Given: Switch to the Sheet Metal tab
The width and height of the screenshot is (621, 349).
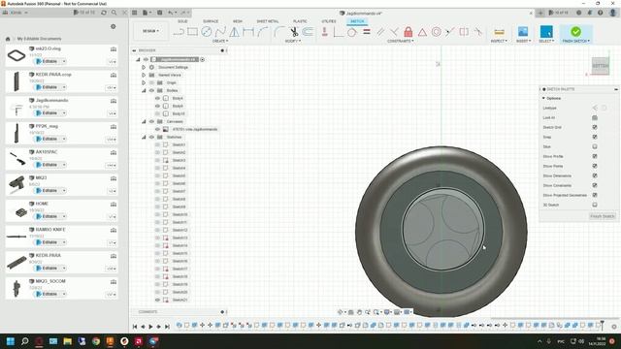Looking at the screenshot, I should pos(268,21).
